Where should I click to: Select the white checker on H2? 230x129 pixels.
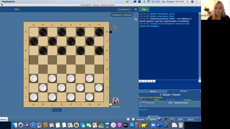pos(99,88)
